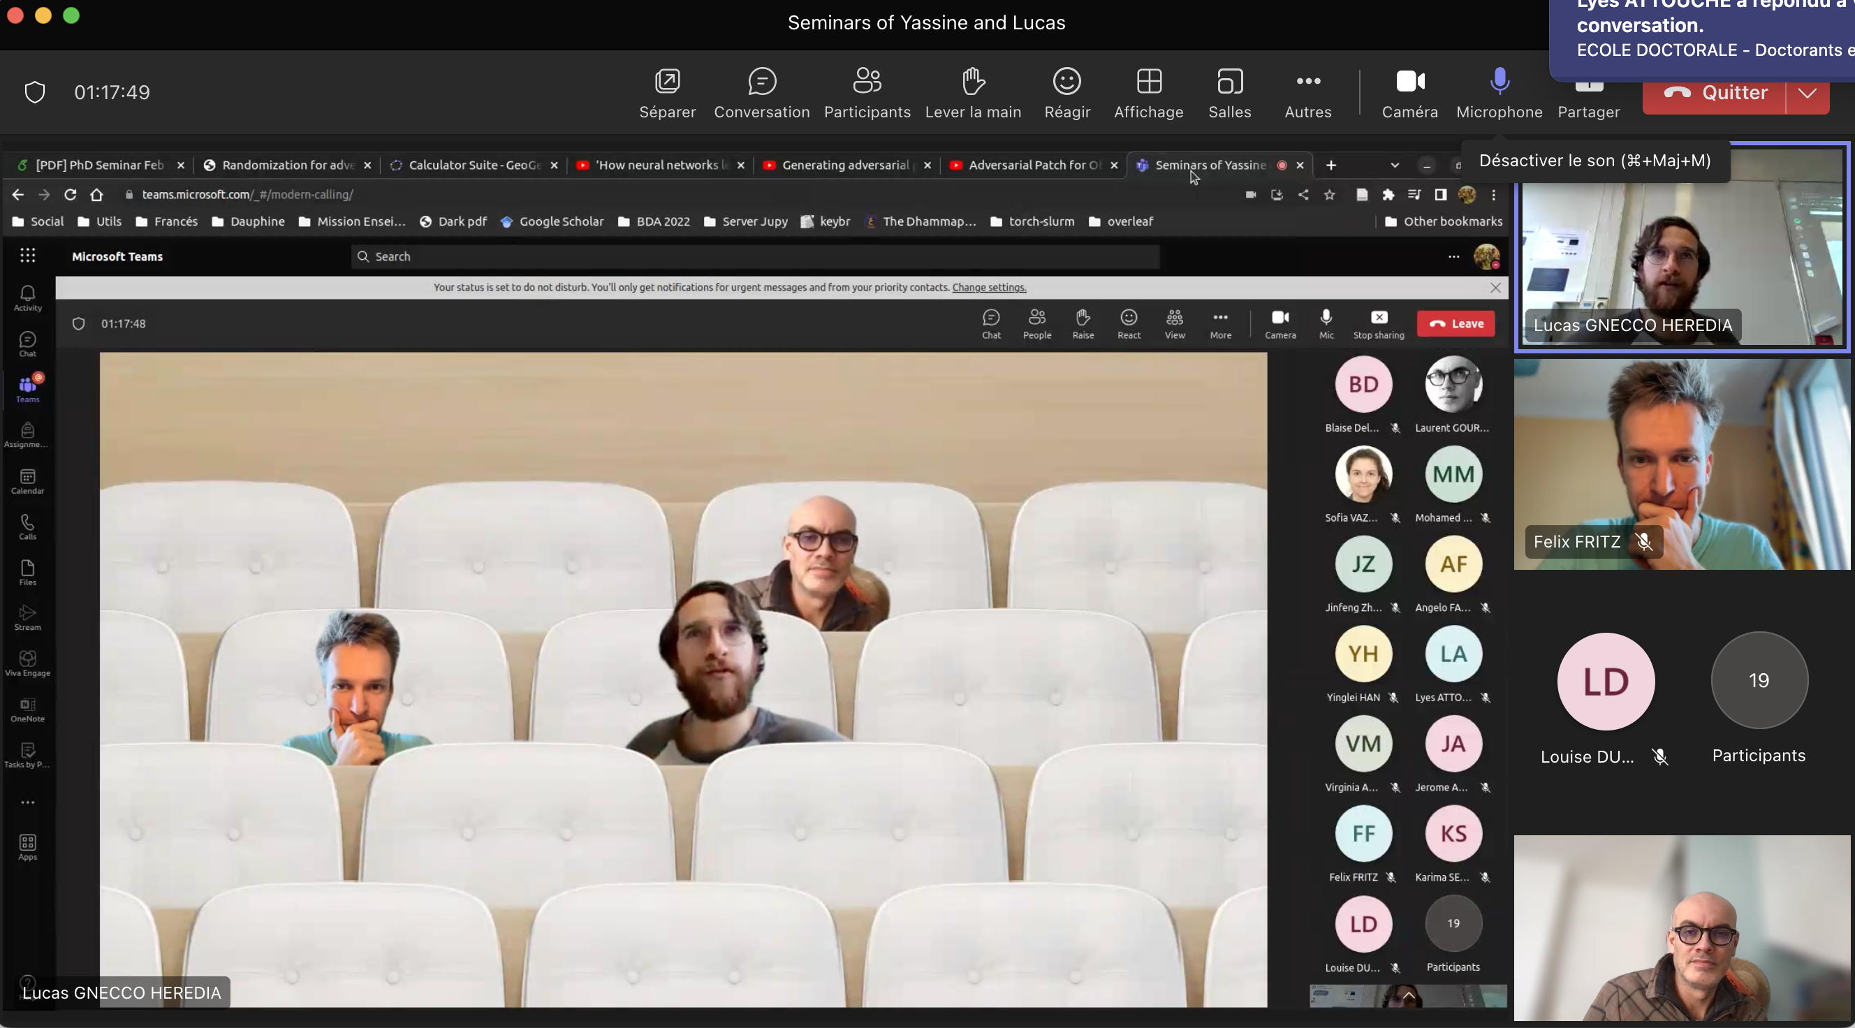Switch to the Randomization for adve tab
Image resolution: width=1855 pixels, height=1028 pixels.
(287, 165)
